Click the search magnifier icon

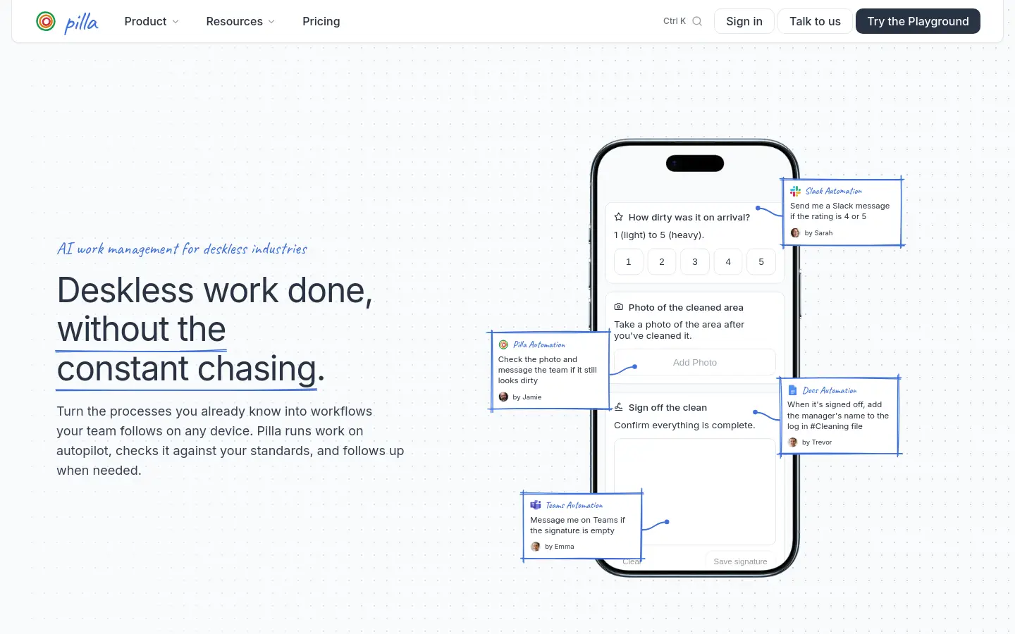(x=697, y=21)
